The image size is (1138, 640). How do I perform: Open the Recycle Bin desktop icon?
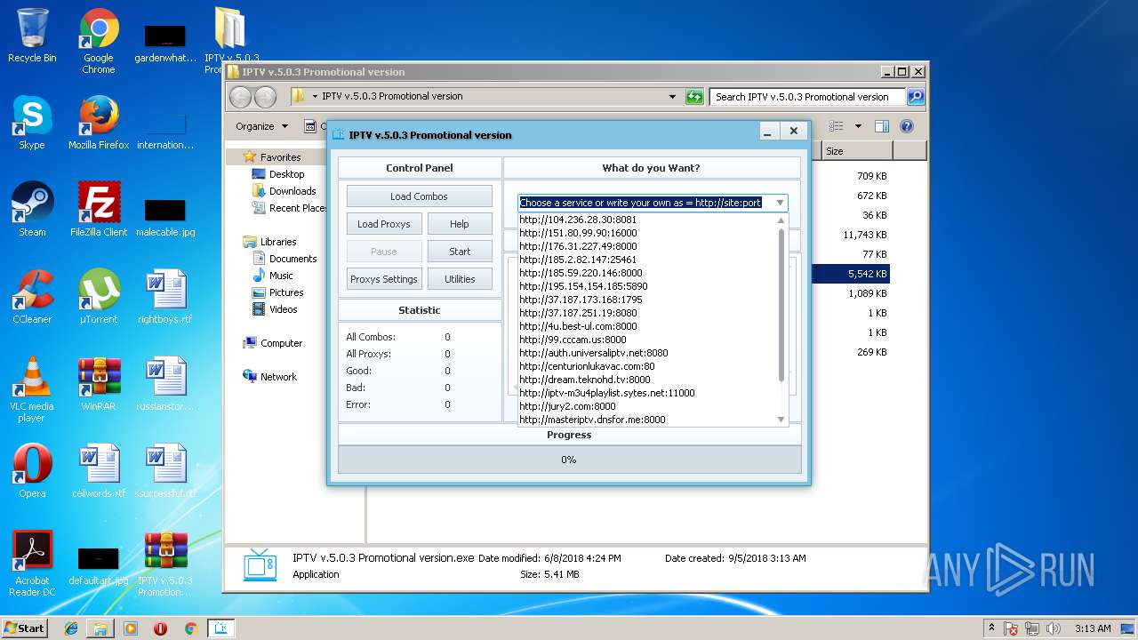tap(32, 36)
